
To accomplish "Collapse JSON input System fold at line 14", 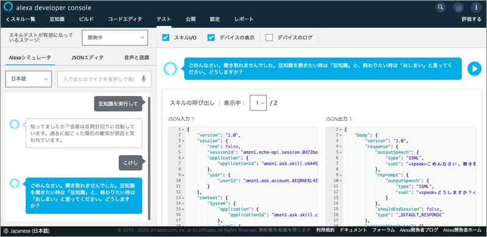I will (x=183, y=203).
